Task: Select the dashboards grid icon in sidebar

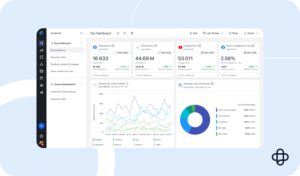Action: coord(41,43)
